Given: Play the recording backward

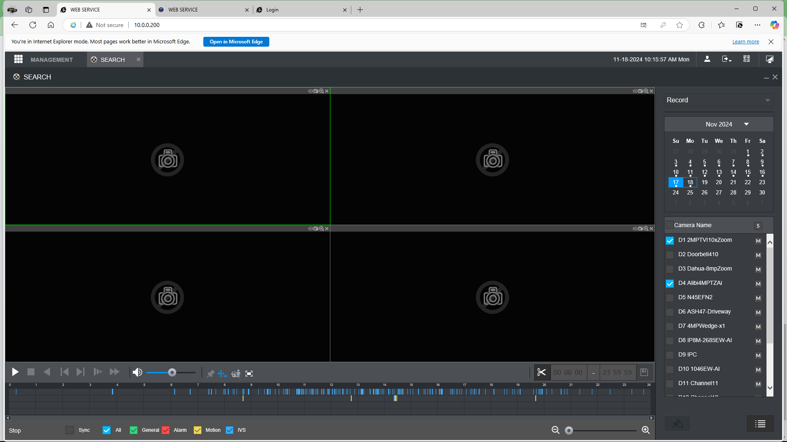Looking at the screenshot, I should point(47,372).
